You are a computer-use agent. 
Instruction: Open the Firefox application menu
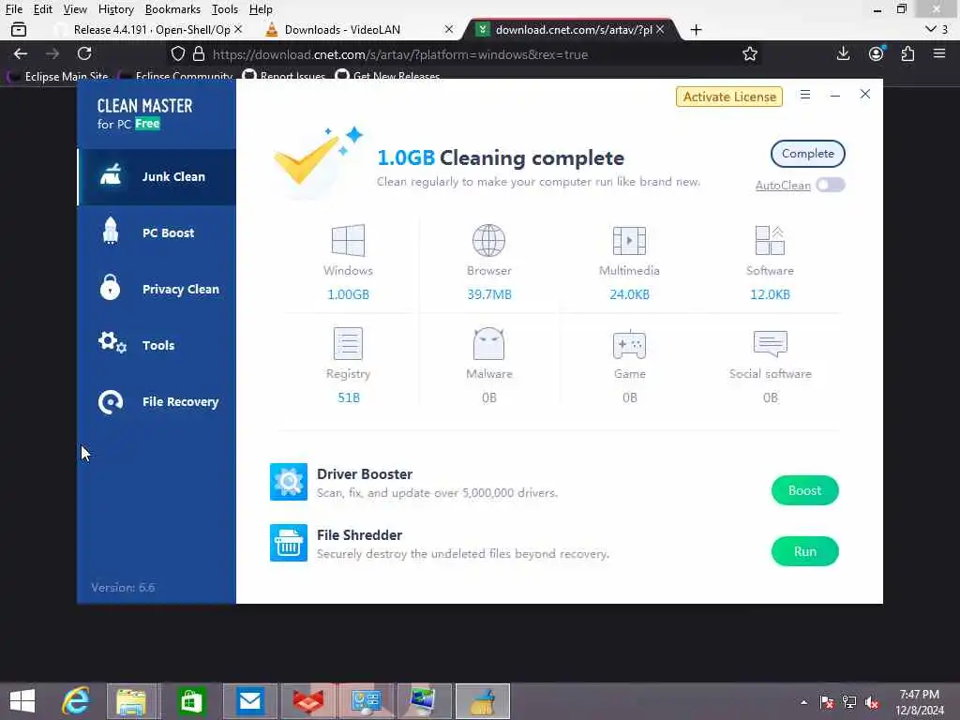[x=939, y=53]
